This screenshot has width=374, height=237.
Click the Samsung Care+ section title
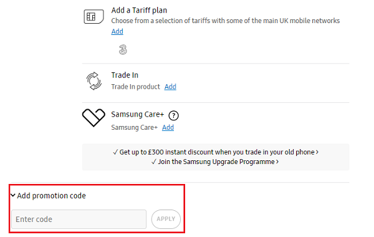(x=138, y=114)
